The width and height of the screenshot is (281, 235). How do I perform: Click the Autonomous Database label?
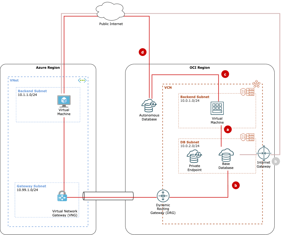click(x=149, y=117)
